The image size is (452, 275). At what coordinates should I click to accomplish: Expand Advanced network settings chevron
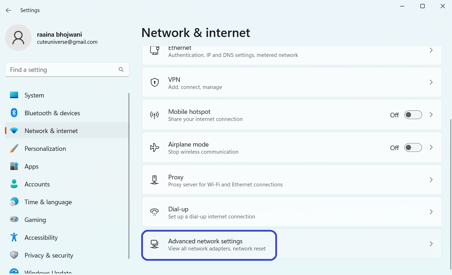[431, 244]
